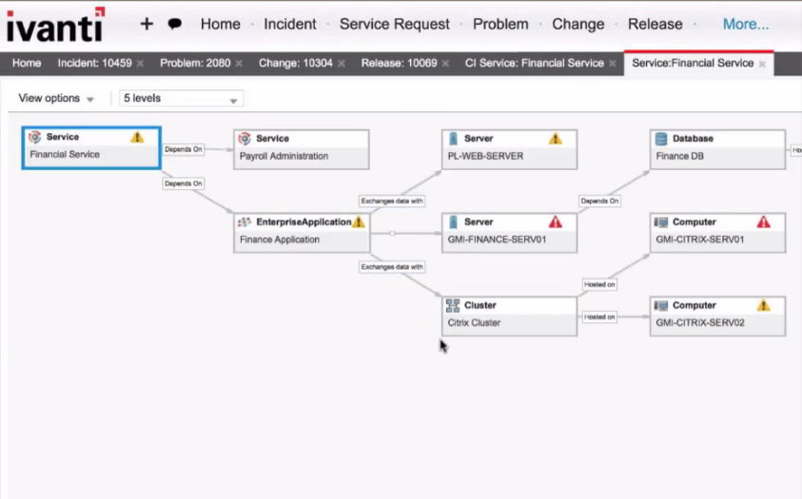Click red alert icon on GMI-FINANCE-SERV01 server
The width and height of the screenshot is (802, 499).
[555, 222]
